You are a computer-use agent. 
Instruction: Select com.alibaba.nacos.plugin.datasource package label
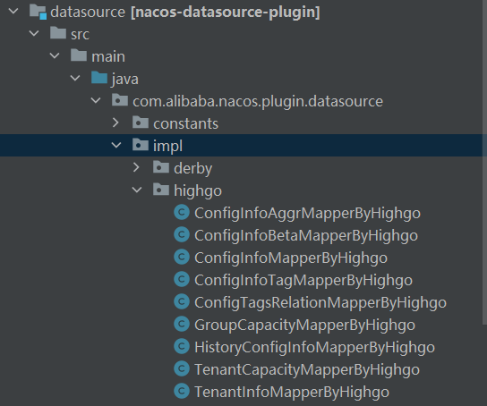[x=258, y=102]
